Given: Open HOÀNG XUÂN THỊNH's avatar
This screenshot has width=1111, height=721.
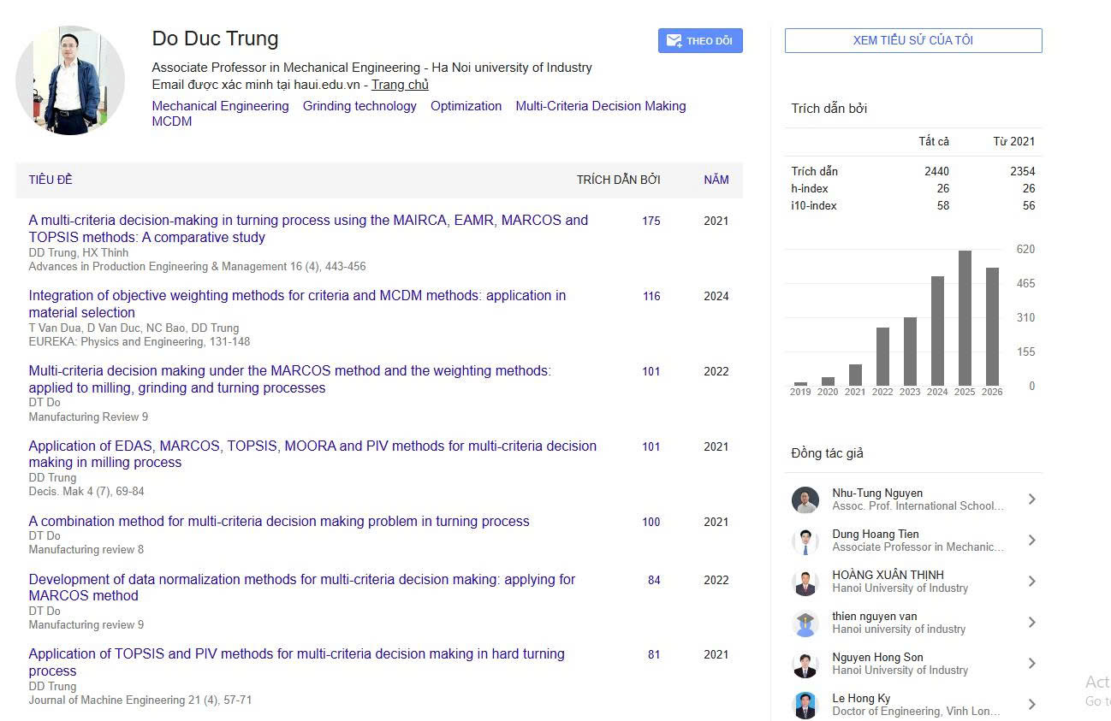Looking at the screenshot, I should (805, 582).
